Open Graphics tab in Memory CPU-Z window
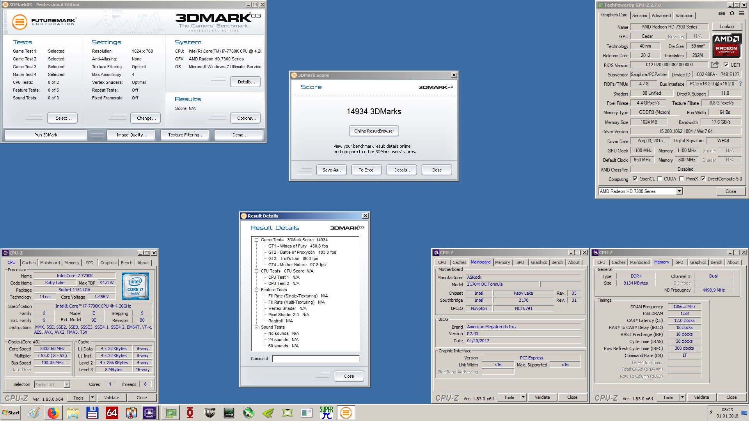The height and width of the screenshot is (421, 749). pyautogui.click(x=698, y=262)
